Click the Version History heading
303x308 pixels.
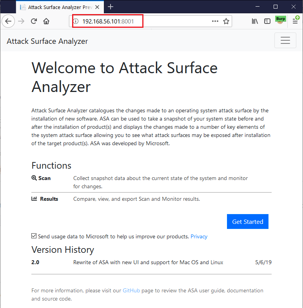coord(63,250)
